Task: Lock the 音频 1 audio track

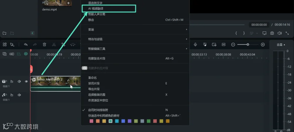Action: click(x=12, y=95)
